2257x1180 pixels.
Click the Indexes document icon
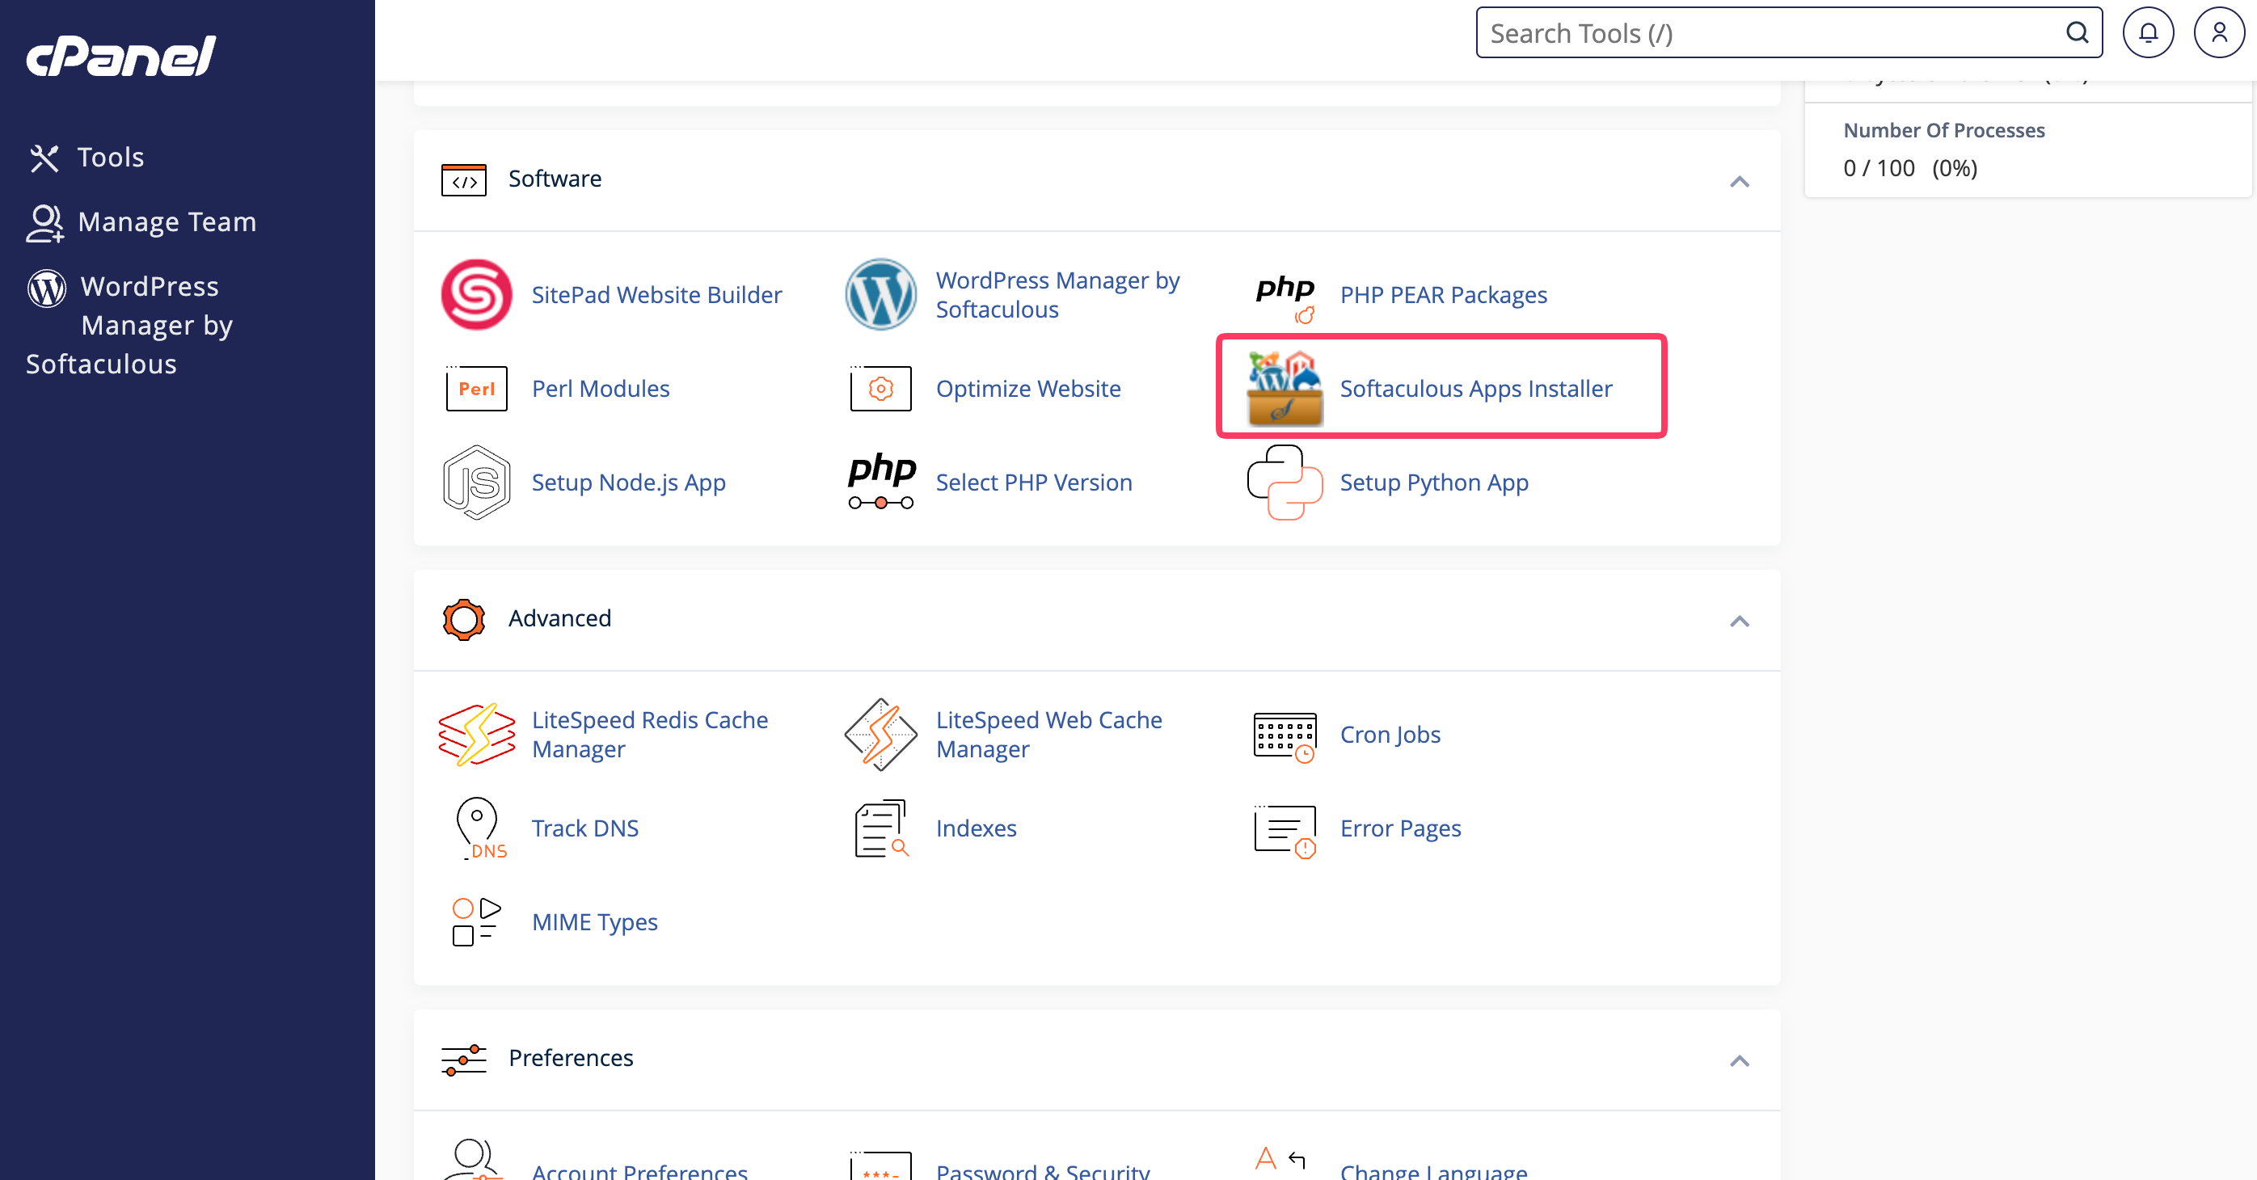point(881,828)
